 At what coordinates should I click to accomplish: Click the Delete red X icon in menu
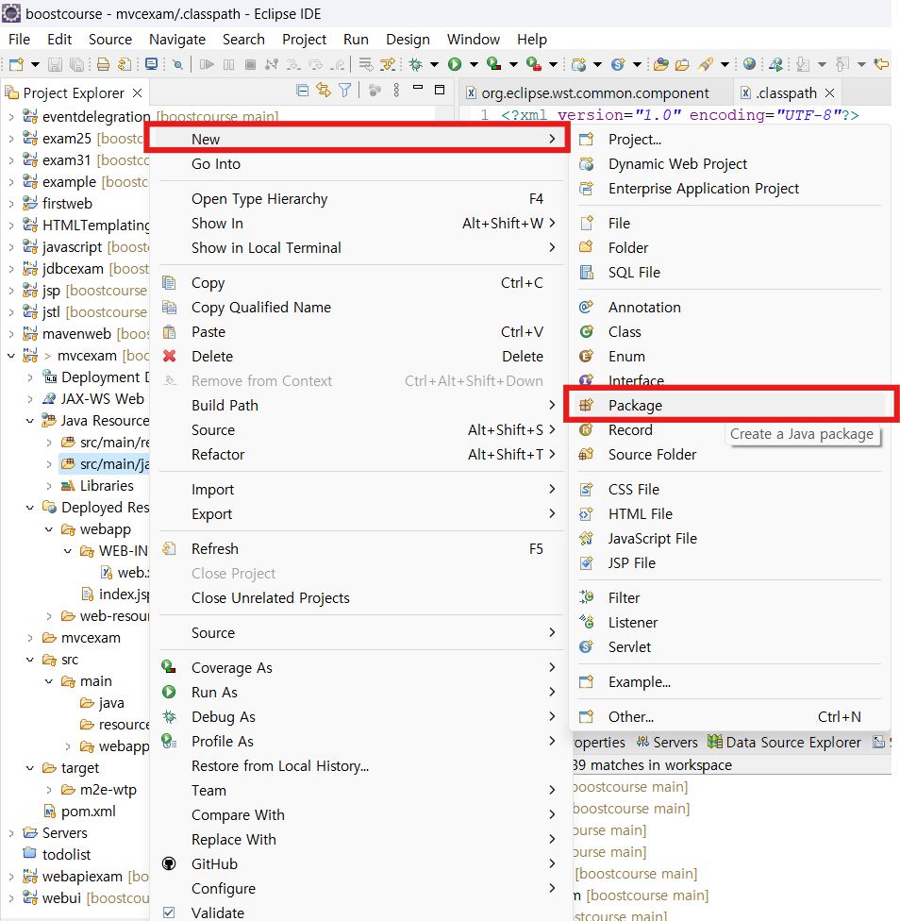(169, 356)
